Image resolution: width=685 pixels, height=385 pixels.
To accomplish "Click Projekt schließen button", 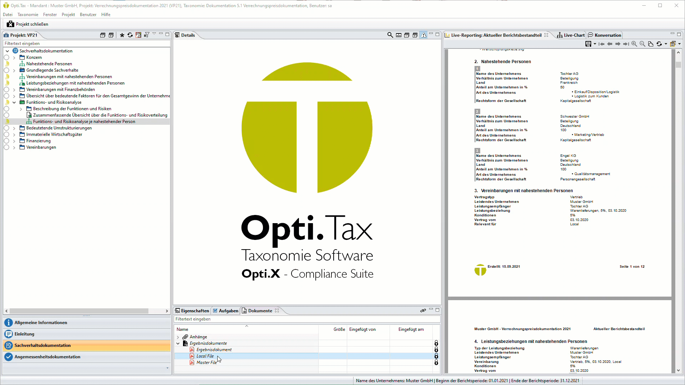I will tap(27, 24).
